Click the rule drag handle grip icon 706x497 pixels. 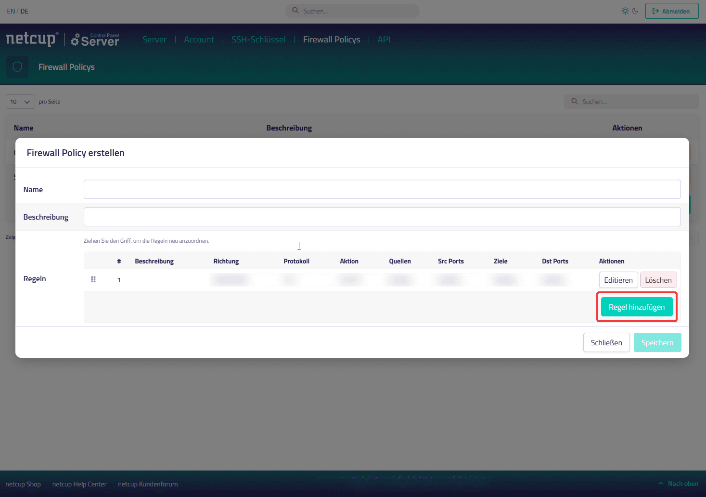[93, 279]
